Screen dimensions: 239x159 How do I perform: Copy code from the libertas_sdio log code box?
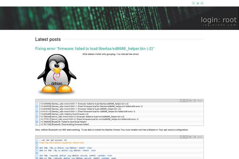190,101
